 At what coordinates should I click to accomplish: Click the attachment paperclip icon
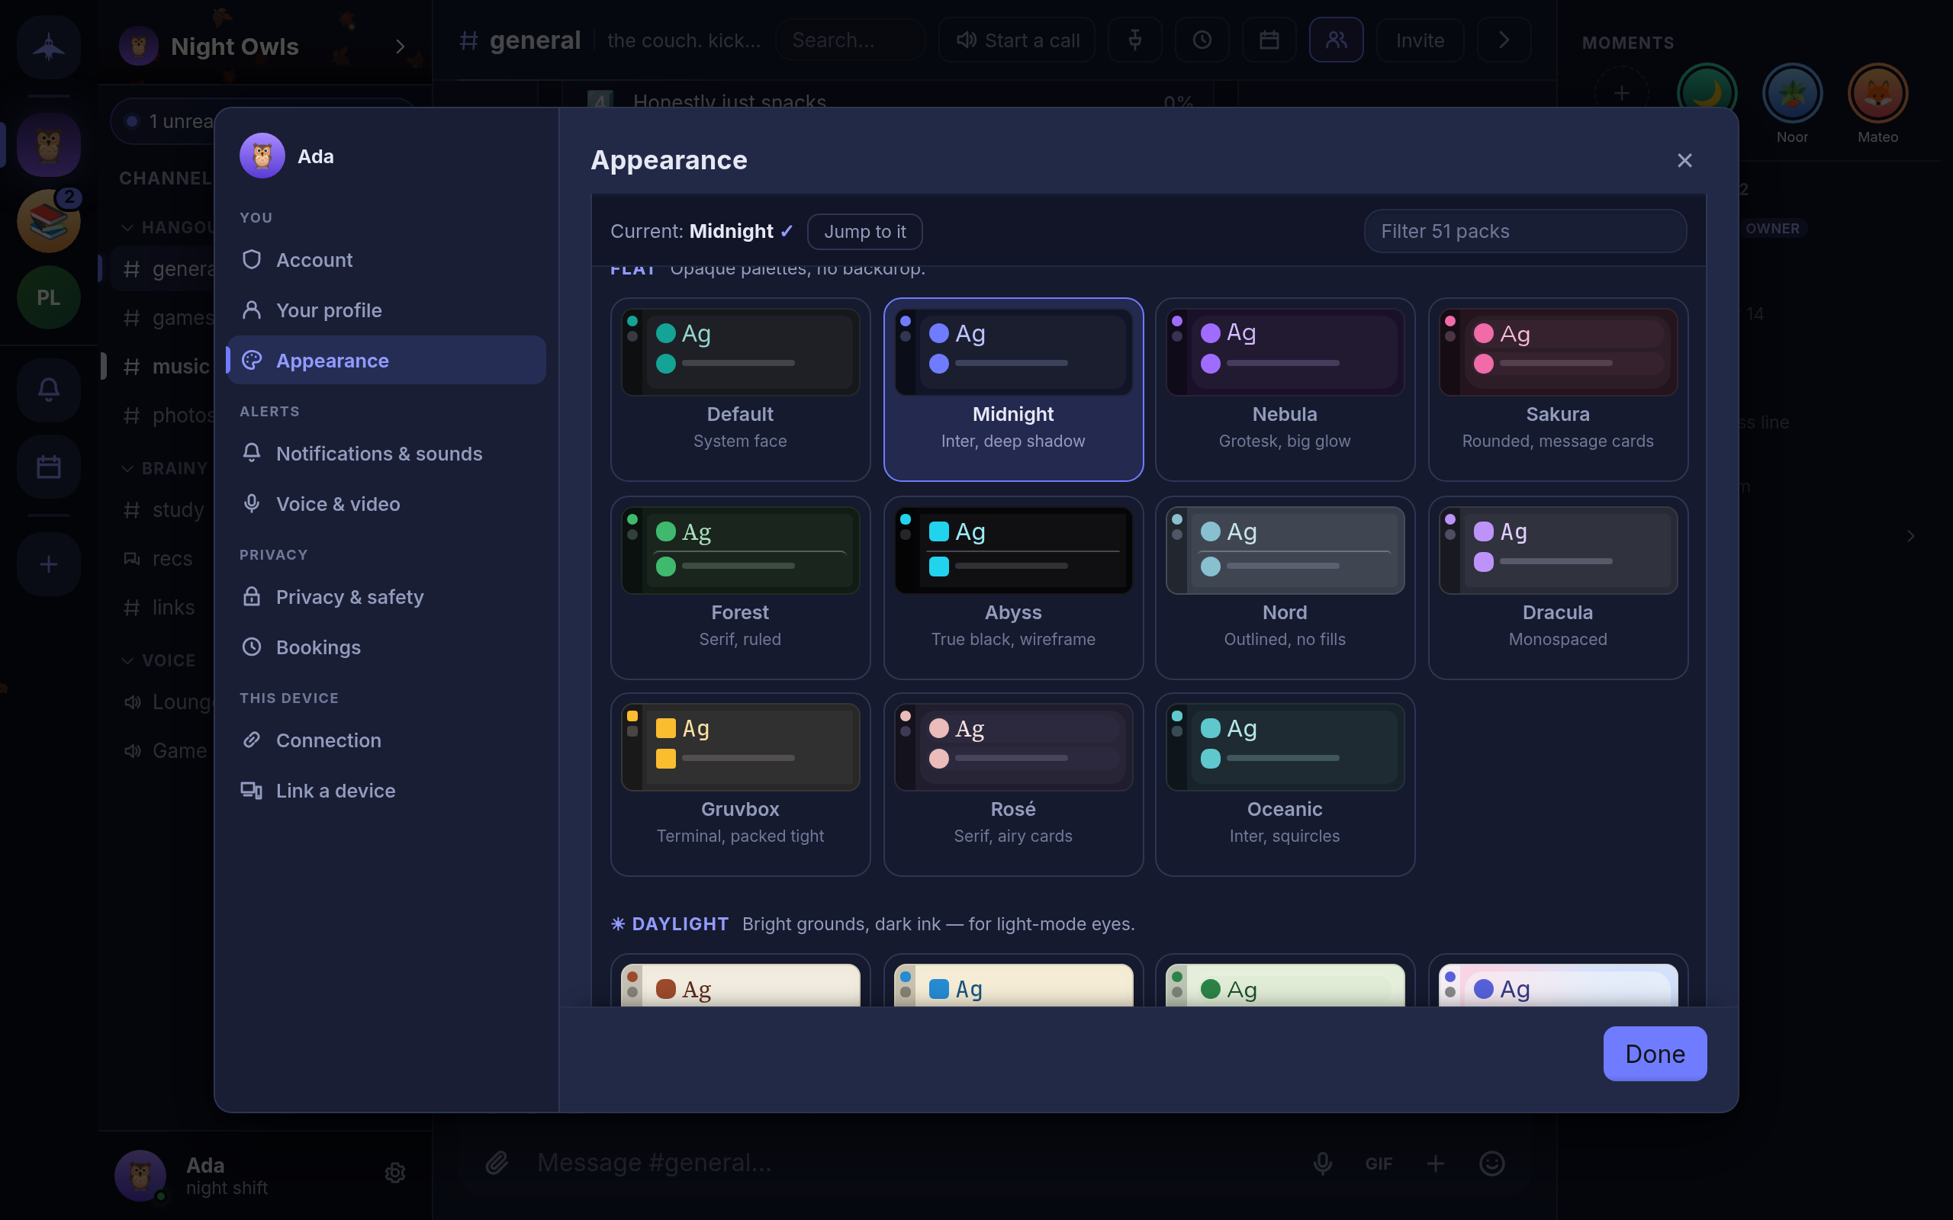(x=497, y=1163)
